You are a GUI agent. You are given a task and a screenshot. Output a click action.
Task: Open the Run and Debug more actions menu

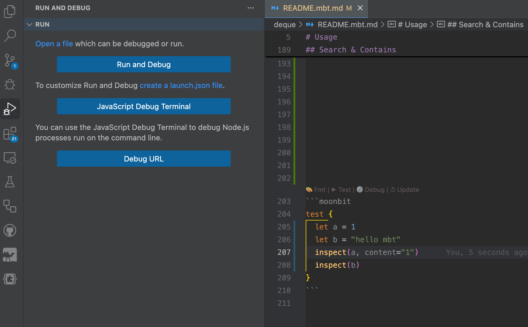tap(250, 8)
